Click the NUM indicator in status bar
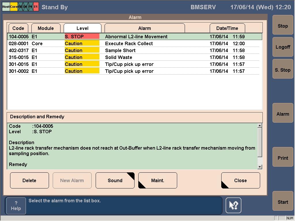 coord(290,218)
